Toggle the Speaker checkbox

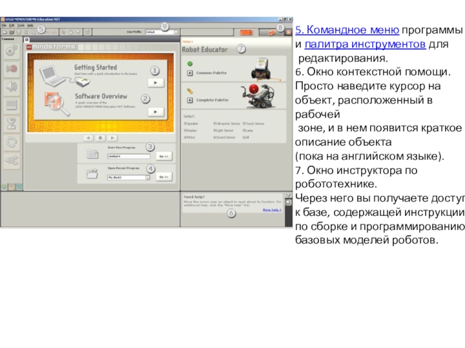click(185, 124)
